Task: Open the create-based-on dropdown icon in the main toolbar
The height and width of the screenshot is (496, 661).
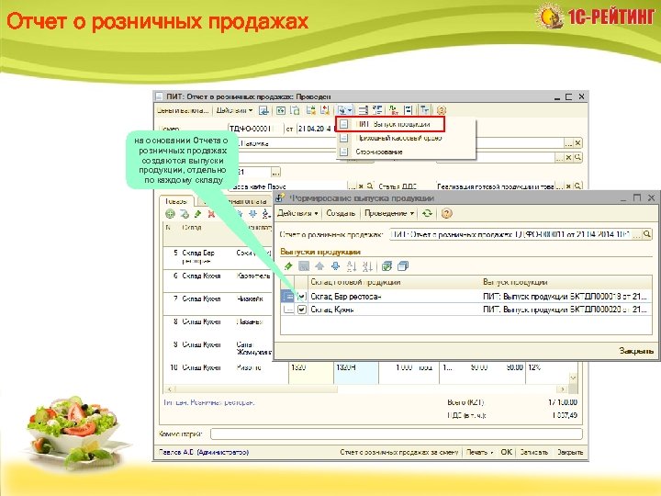Action: coord(345,110)
